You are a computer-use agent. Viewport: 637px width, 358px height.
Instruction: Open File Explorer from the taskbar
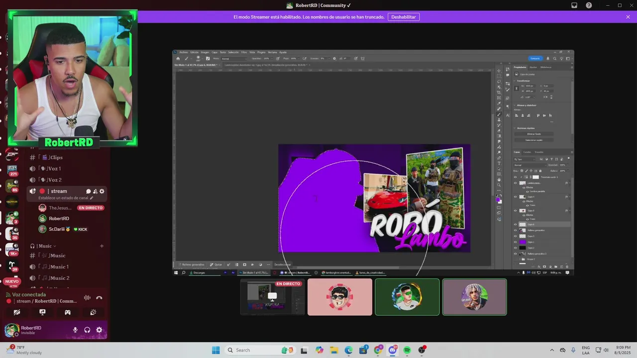pos(334,350)
